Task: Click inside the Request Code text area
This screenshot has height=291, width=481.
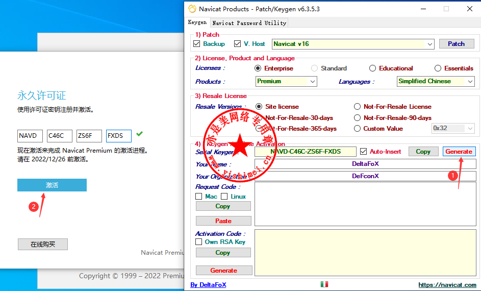Action: (365, 204)
